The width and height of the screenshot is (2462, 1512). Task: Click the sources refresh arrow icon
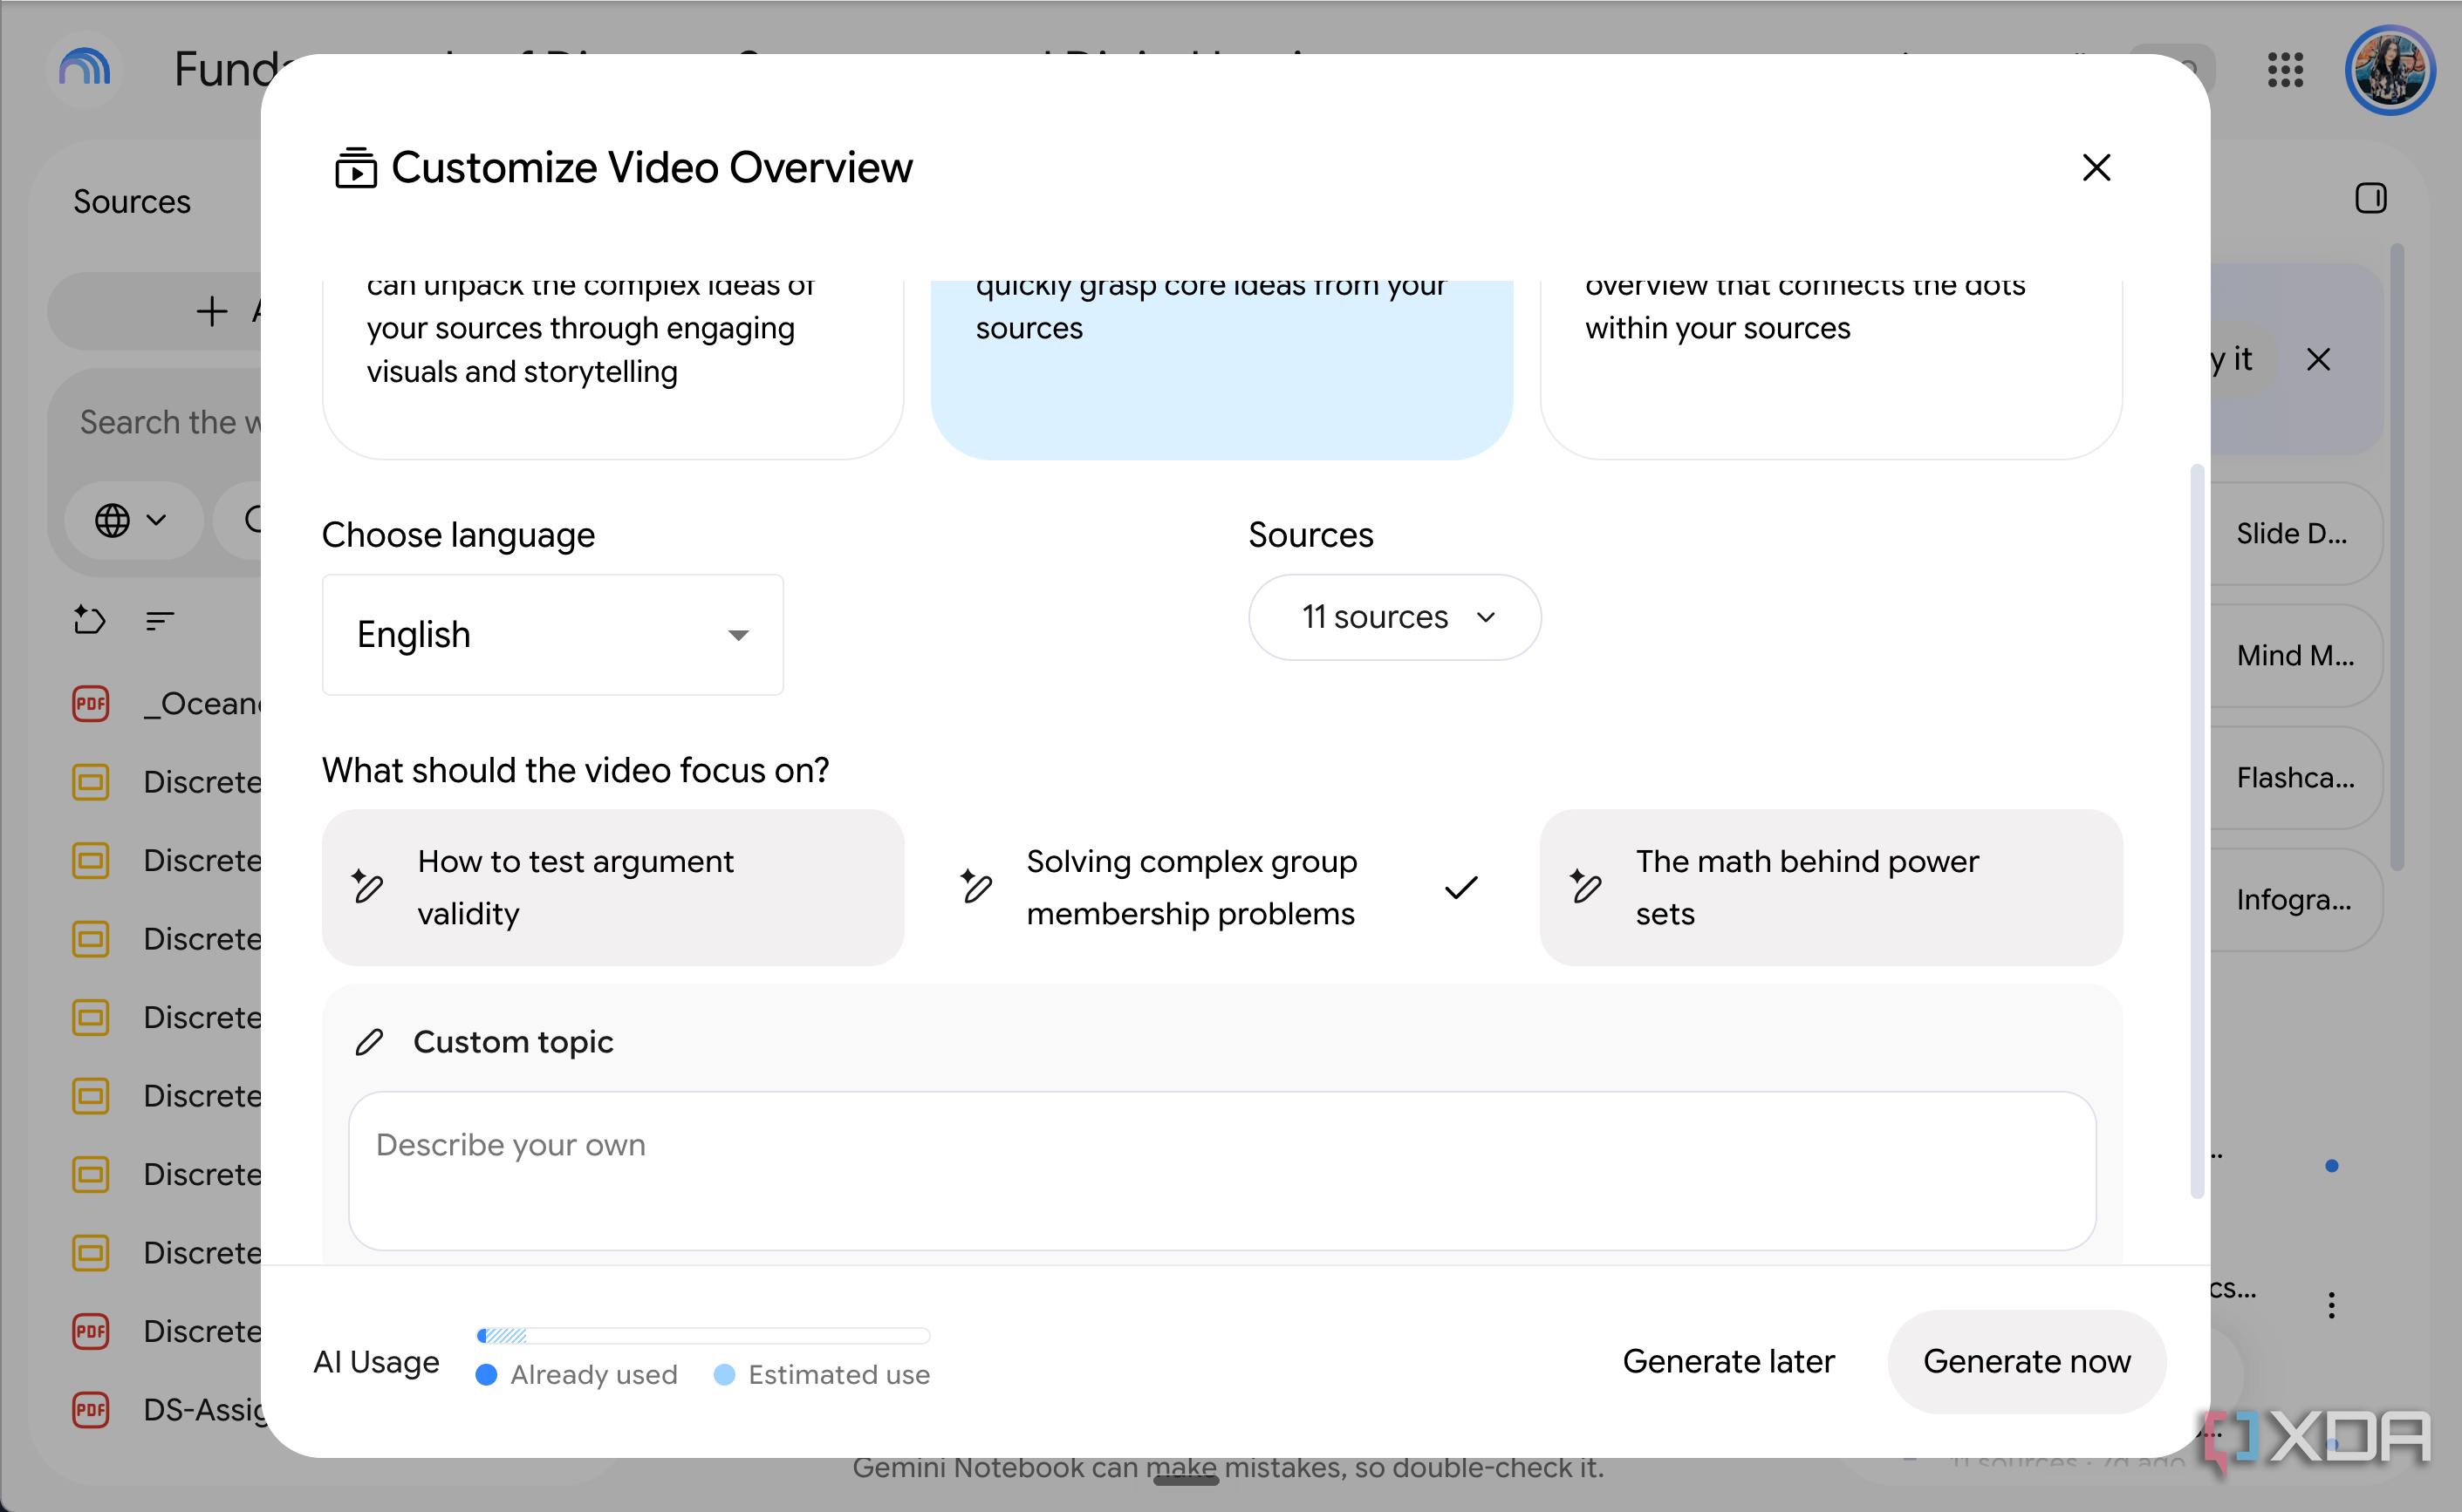(89, 620)
